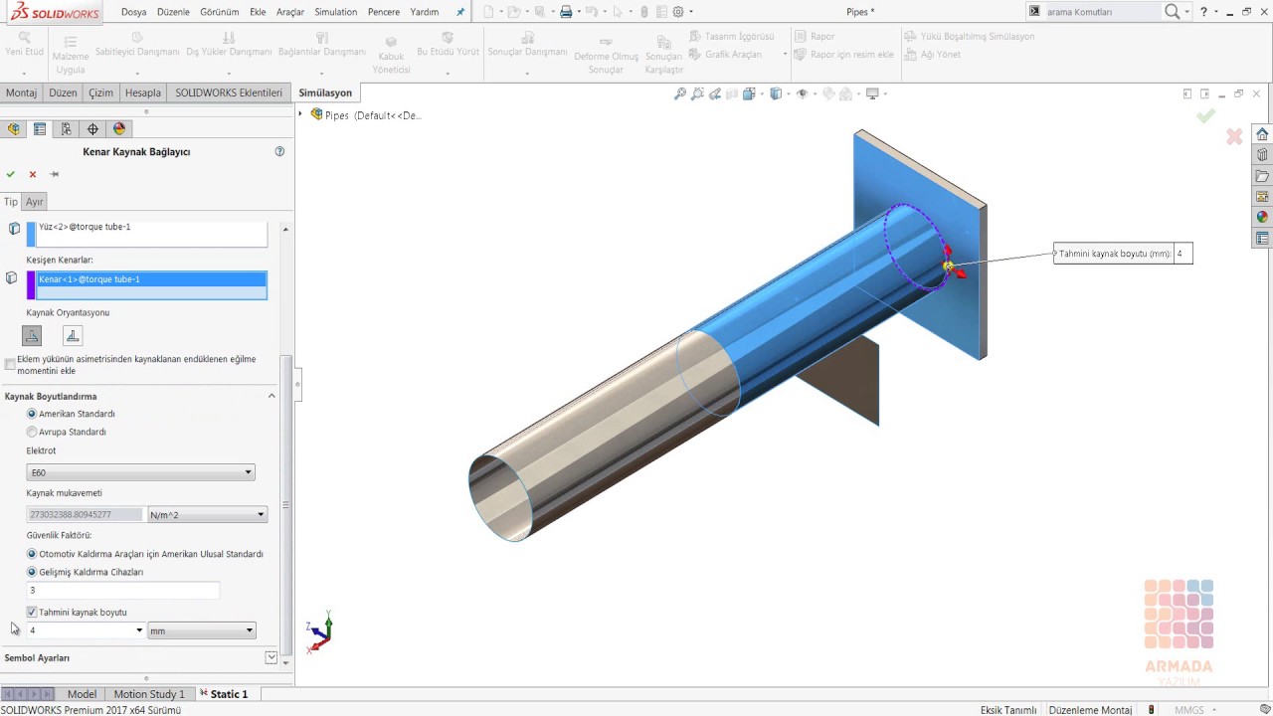
Task: Open Design Library icon in task pane
Action: point(1262,155)
